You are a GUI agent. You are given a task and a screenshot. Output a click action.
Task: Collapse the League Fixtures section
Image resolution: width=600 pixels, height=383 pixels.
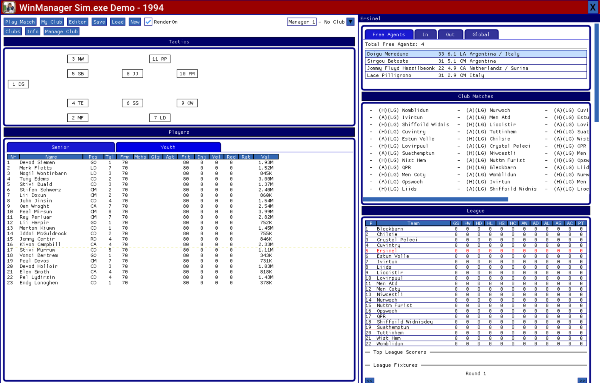pos(367,365)
